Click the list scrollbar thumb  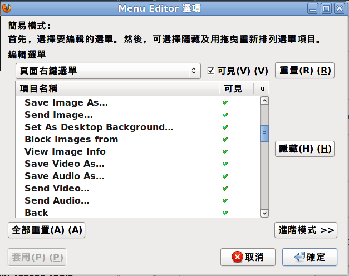click(x=264, y=134)
